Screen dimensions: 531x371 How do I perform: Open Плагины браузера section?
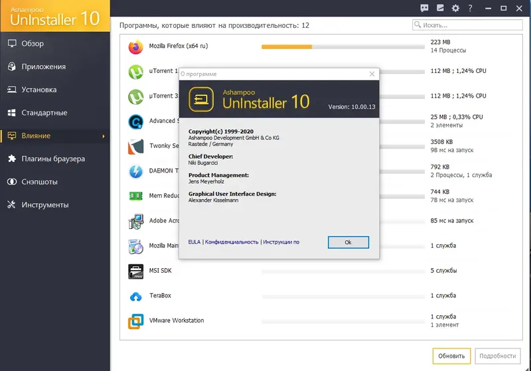point(55,159)
